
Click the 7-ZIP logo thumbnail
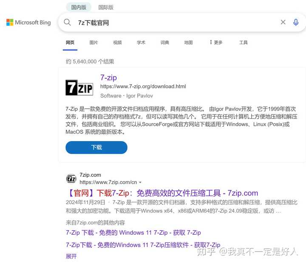coord(79,88)
